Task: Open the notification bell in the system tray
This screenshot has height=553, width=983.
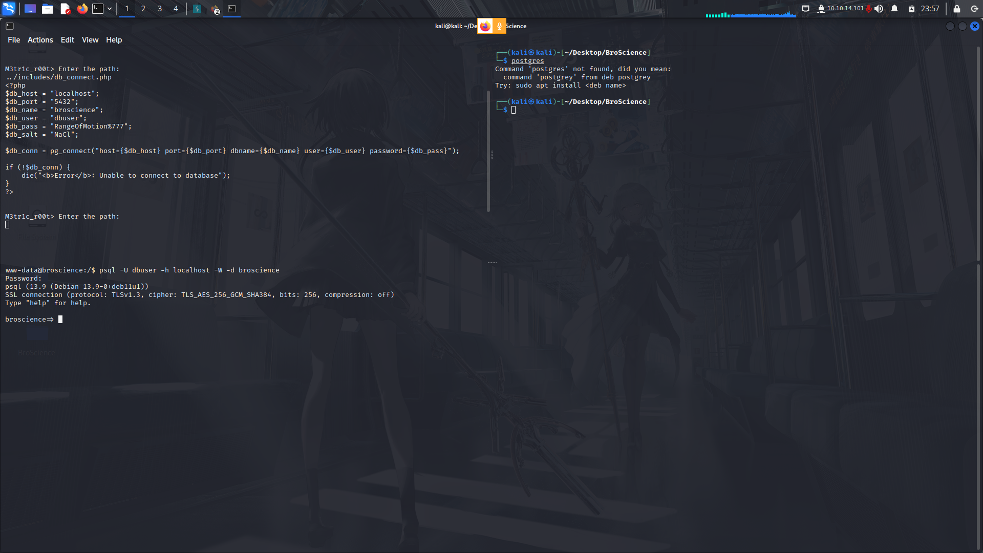Action: click(894, 9)
